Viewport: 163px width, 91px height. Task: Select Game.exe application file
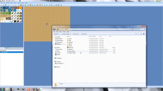pos(71,48)
